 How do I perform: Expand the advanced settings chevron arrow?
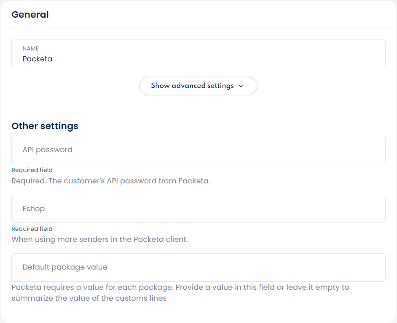click(x=241, y=86)
